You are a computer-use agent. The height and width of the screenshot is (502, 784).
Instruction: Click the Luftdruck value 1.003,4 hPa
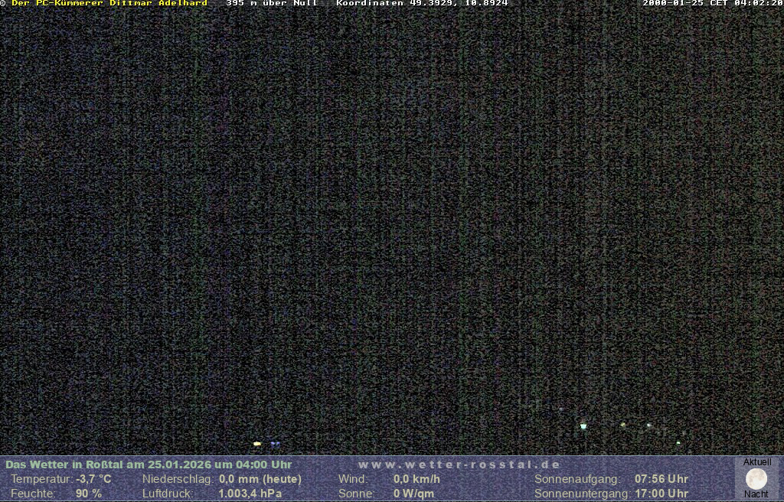250,494
